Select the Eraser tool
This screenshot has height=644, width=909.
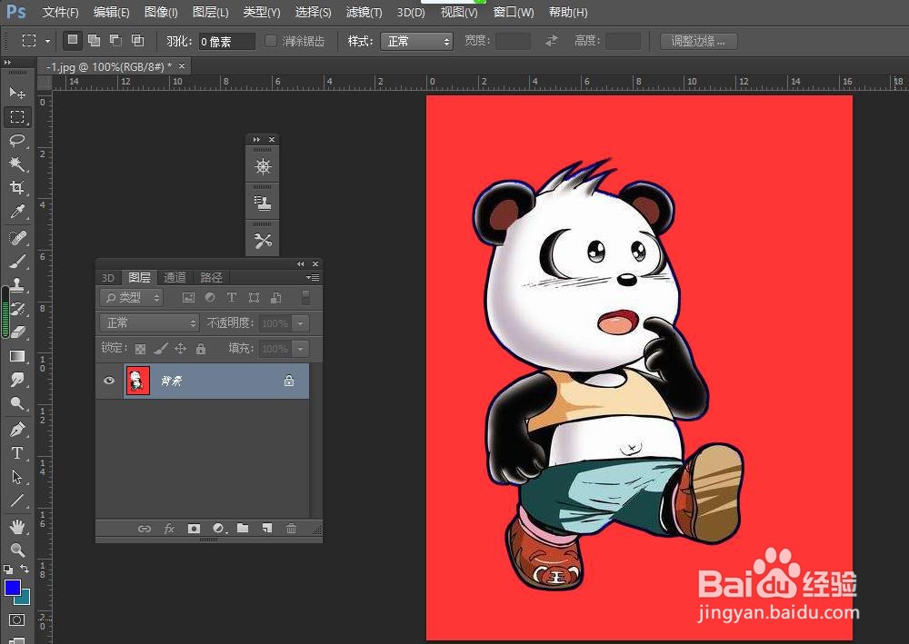(16, 332)
